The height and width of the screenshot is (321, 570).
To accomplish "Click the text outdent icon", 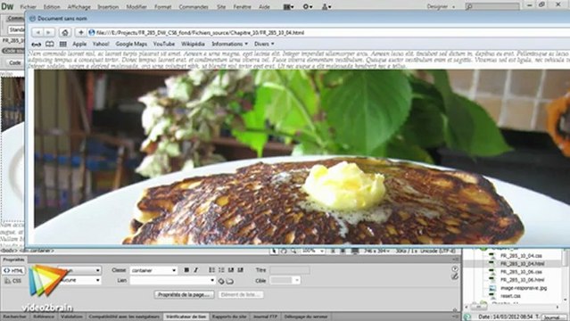I will 230,270.
